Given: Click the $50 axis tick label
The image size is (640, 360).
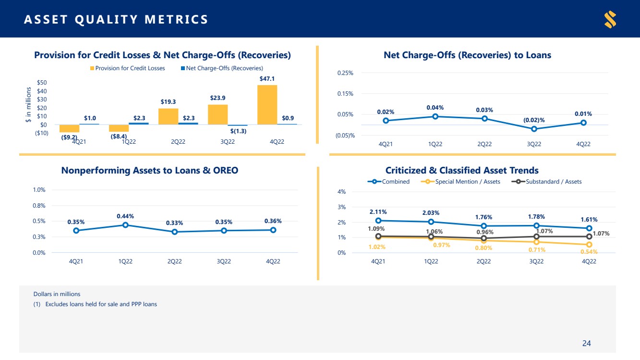Looking at the screenshot, I should tap(42, 83).
